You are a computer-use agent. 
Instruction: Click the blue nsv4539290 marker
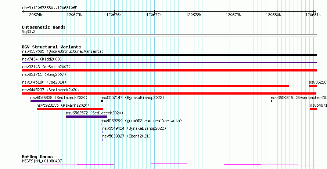101,124
